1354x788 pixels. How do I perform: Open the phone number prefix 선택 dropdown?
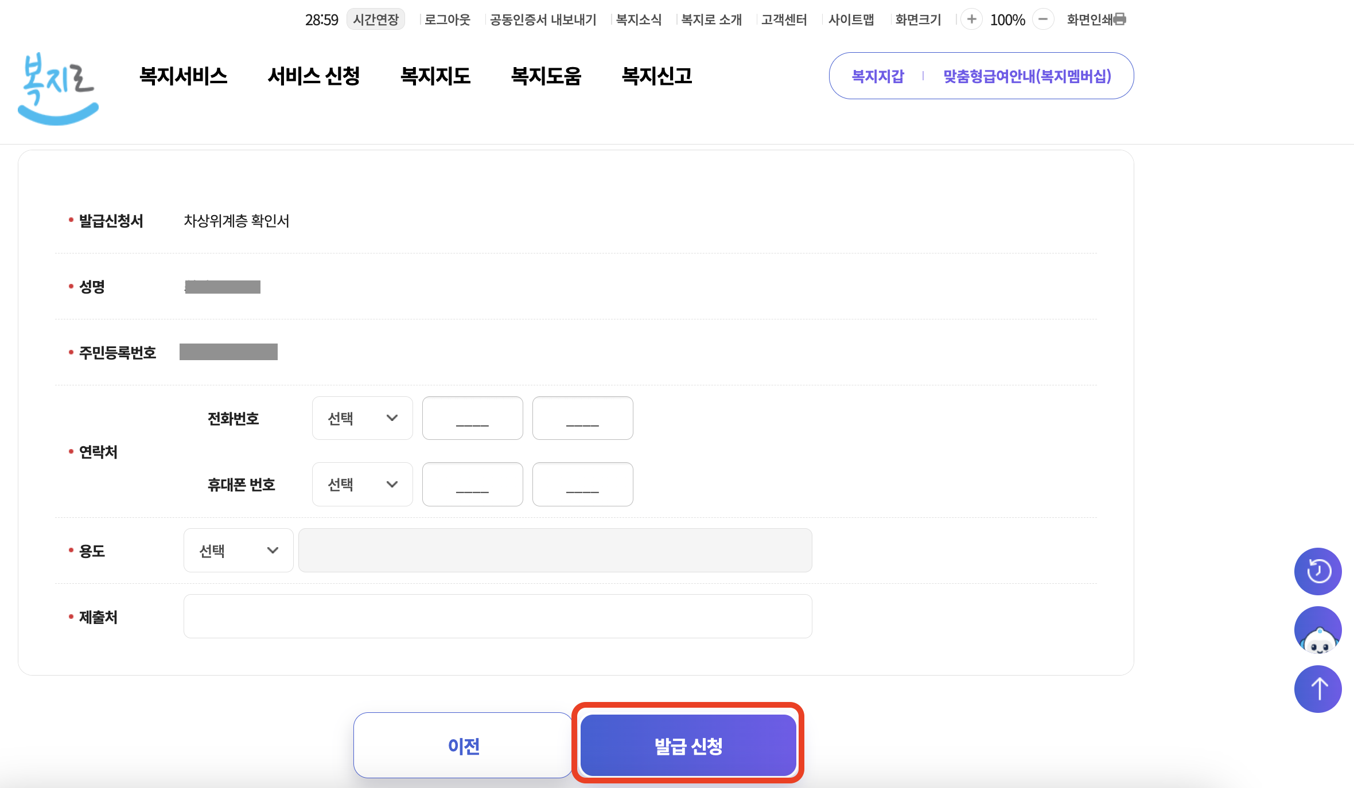[x=362, y=418]
